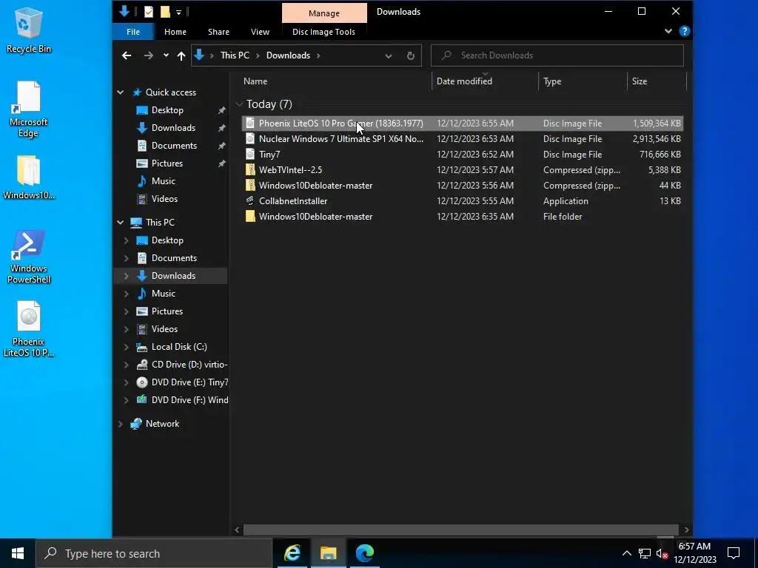Collapse the This PC tree node
Image resolution: width=758 pixels, height=568 pixels.
click(121, 222)
